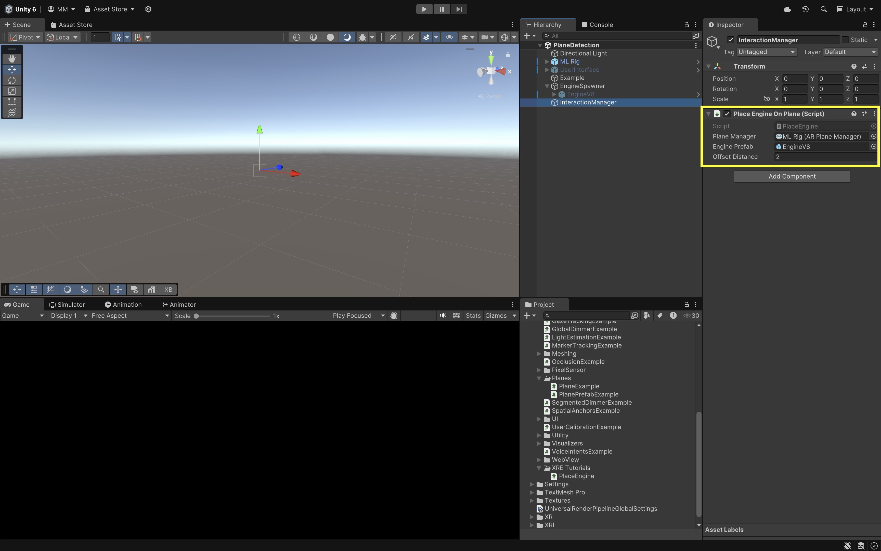Image resolution: width=881 pixels, height=551 pixels.
Task: Click the Add Component button
Action: [792, 176]
